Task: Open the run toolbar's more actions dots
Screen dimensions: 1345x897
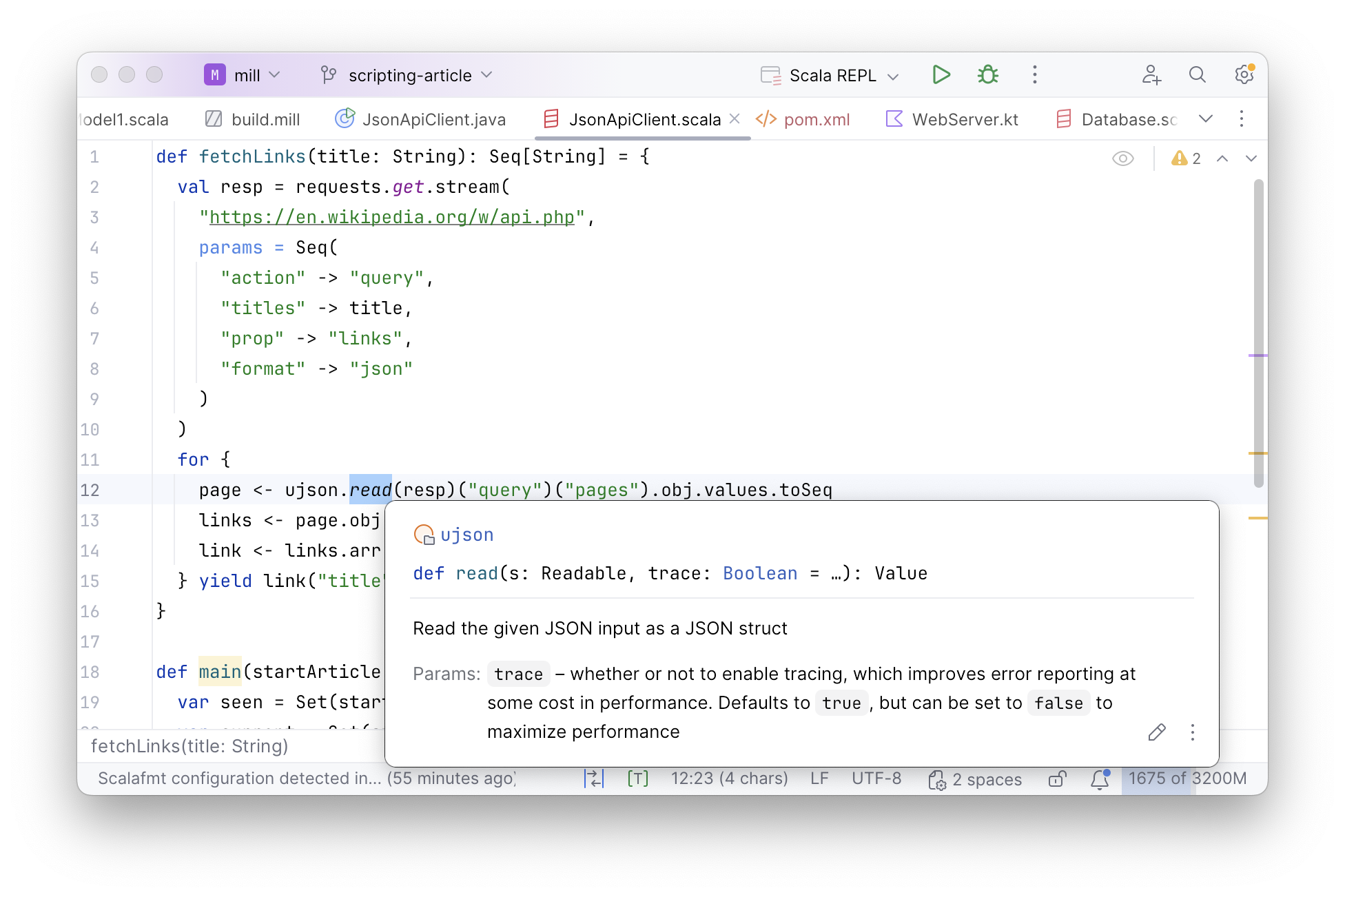Action: [1034, 74]
